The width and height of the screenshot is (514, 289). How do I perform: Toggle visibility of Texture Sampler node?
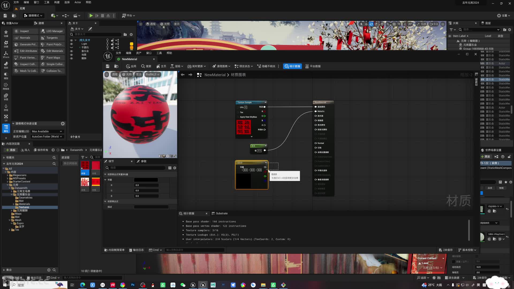click(265, 102)
